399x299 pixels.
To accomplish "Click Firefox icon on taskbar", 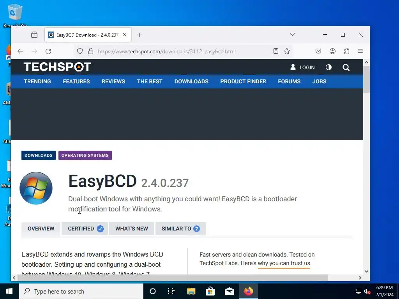I will pos(249,291).
